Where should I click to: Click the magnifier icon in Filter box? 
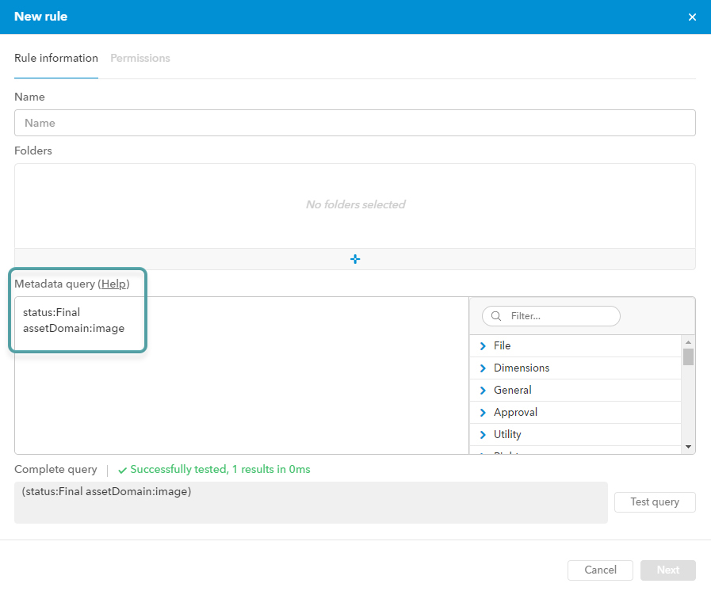[x=496, y=316]
